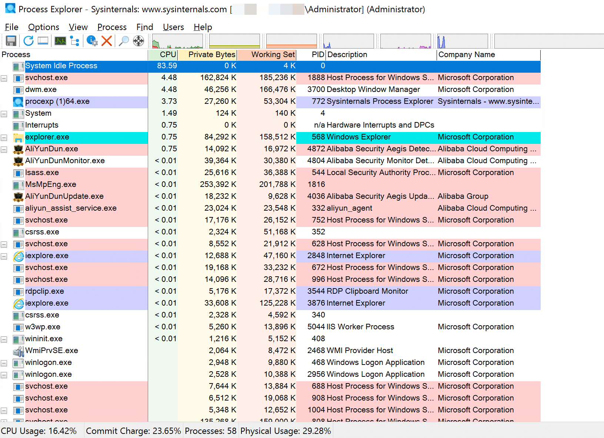Viewport: 604px width, 438px height.
Task: Open the Options menu
Action: pyautogui.click(x=43, y=27)
